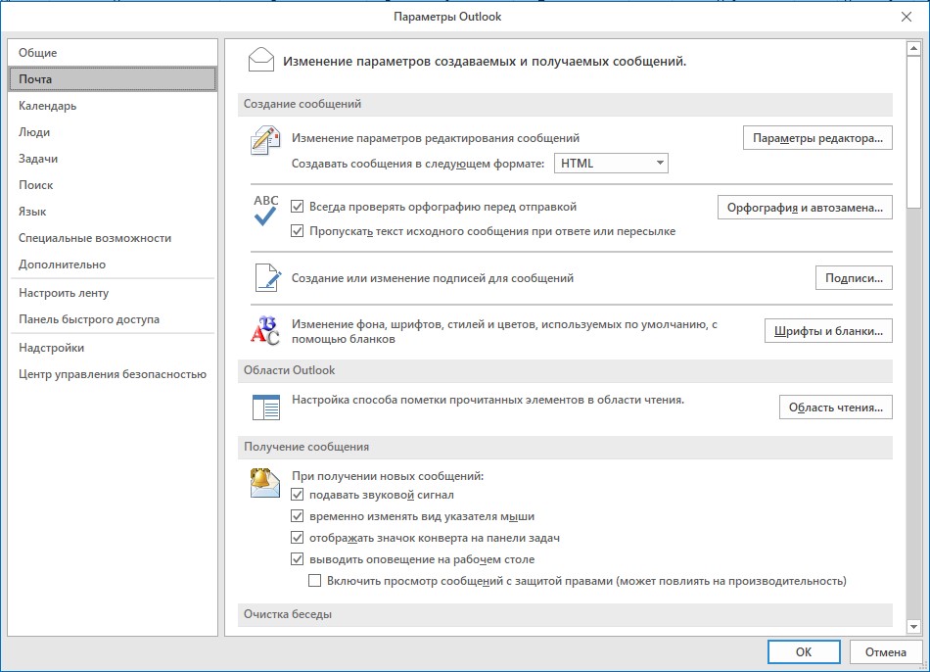Click 'При получении новых сообщений:' label

pyautogui.click(x=388, y=476)
